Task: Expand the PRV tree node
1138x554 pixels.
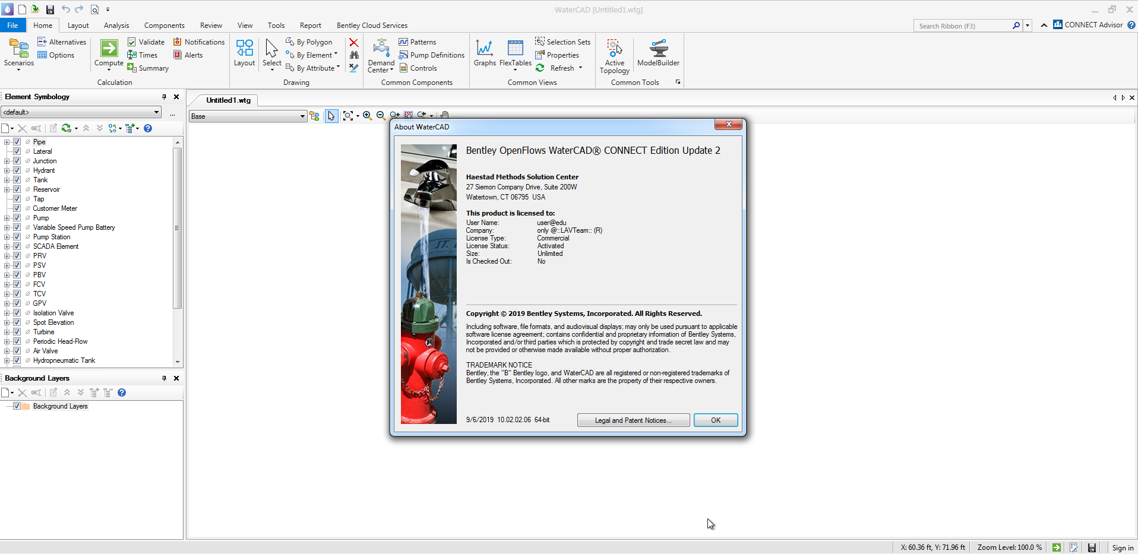Action: (7, 256)
